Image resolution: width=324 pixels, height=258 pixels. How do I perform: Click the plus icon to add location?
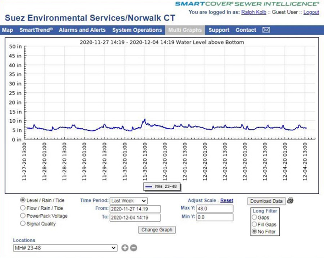(125, 248)
